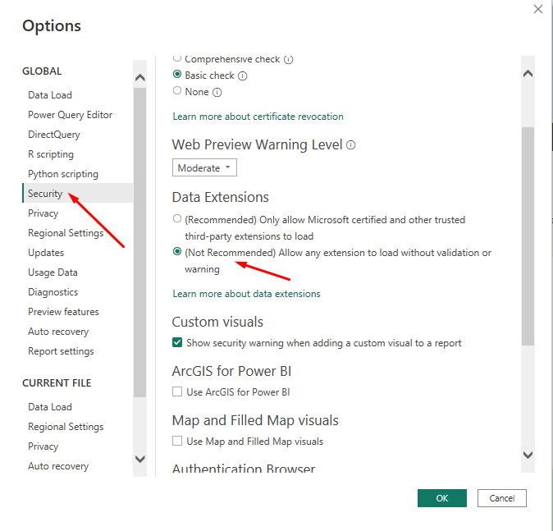The image size is (553, 531).
Task: Uncheck Show security warning for custom visuals
Action: tap(177, 342)
